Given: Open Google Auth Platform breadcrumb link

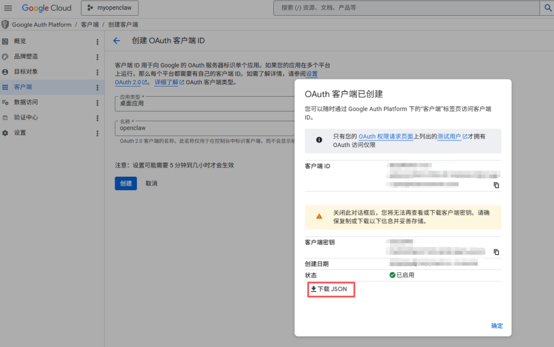Looking at the screenshot, I should click(42, 25).
